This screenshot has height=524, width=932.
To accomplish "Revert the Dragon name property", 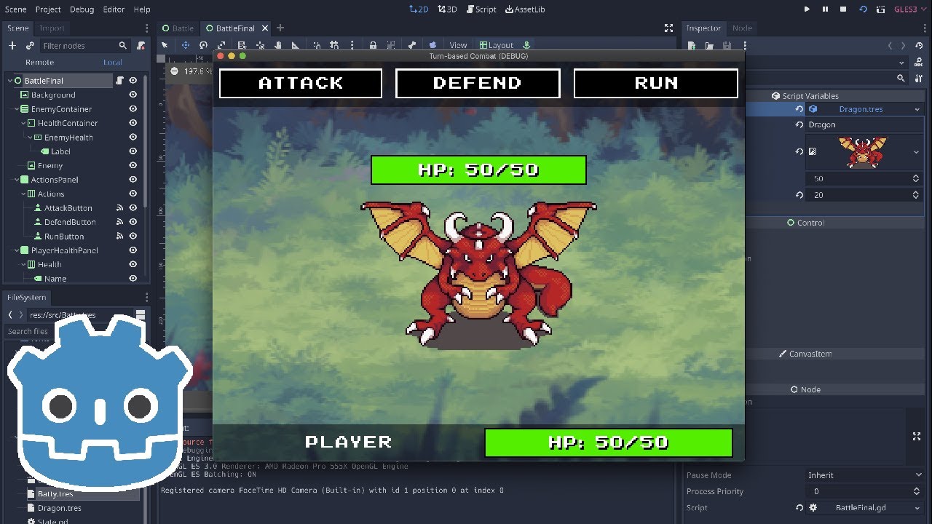I will 799,125.
